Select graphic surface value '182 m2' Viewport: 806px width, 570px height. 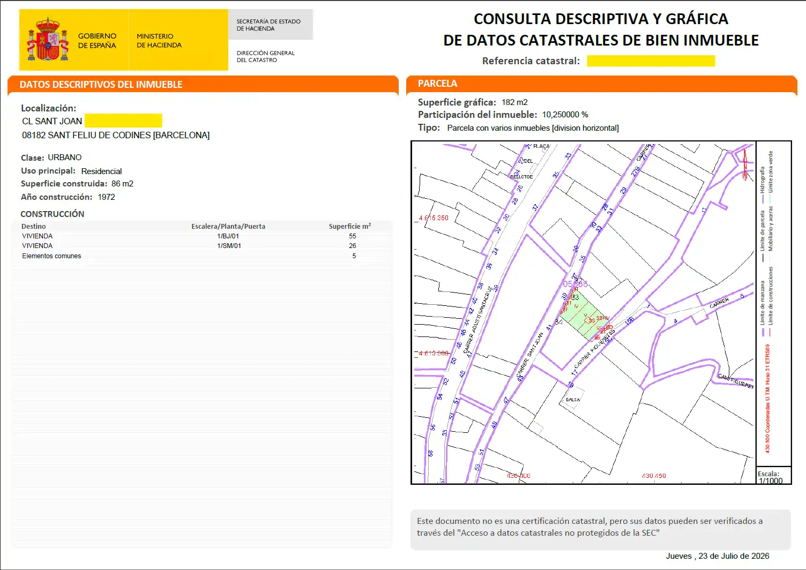coord(514,102)
